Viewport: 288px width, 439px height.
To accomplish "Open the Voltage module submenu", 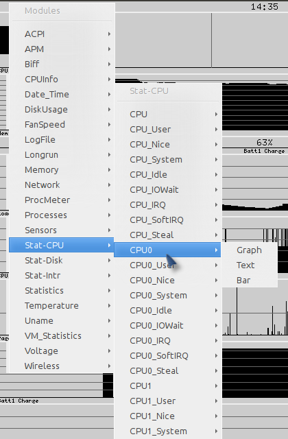I will coord(62,351).
